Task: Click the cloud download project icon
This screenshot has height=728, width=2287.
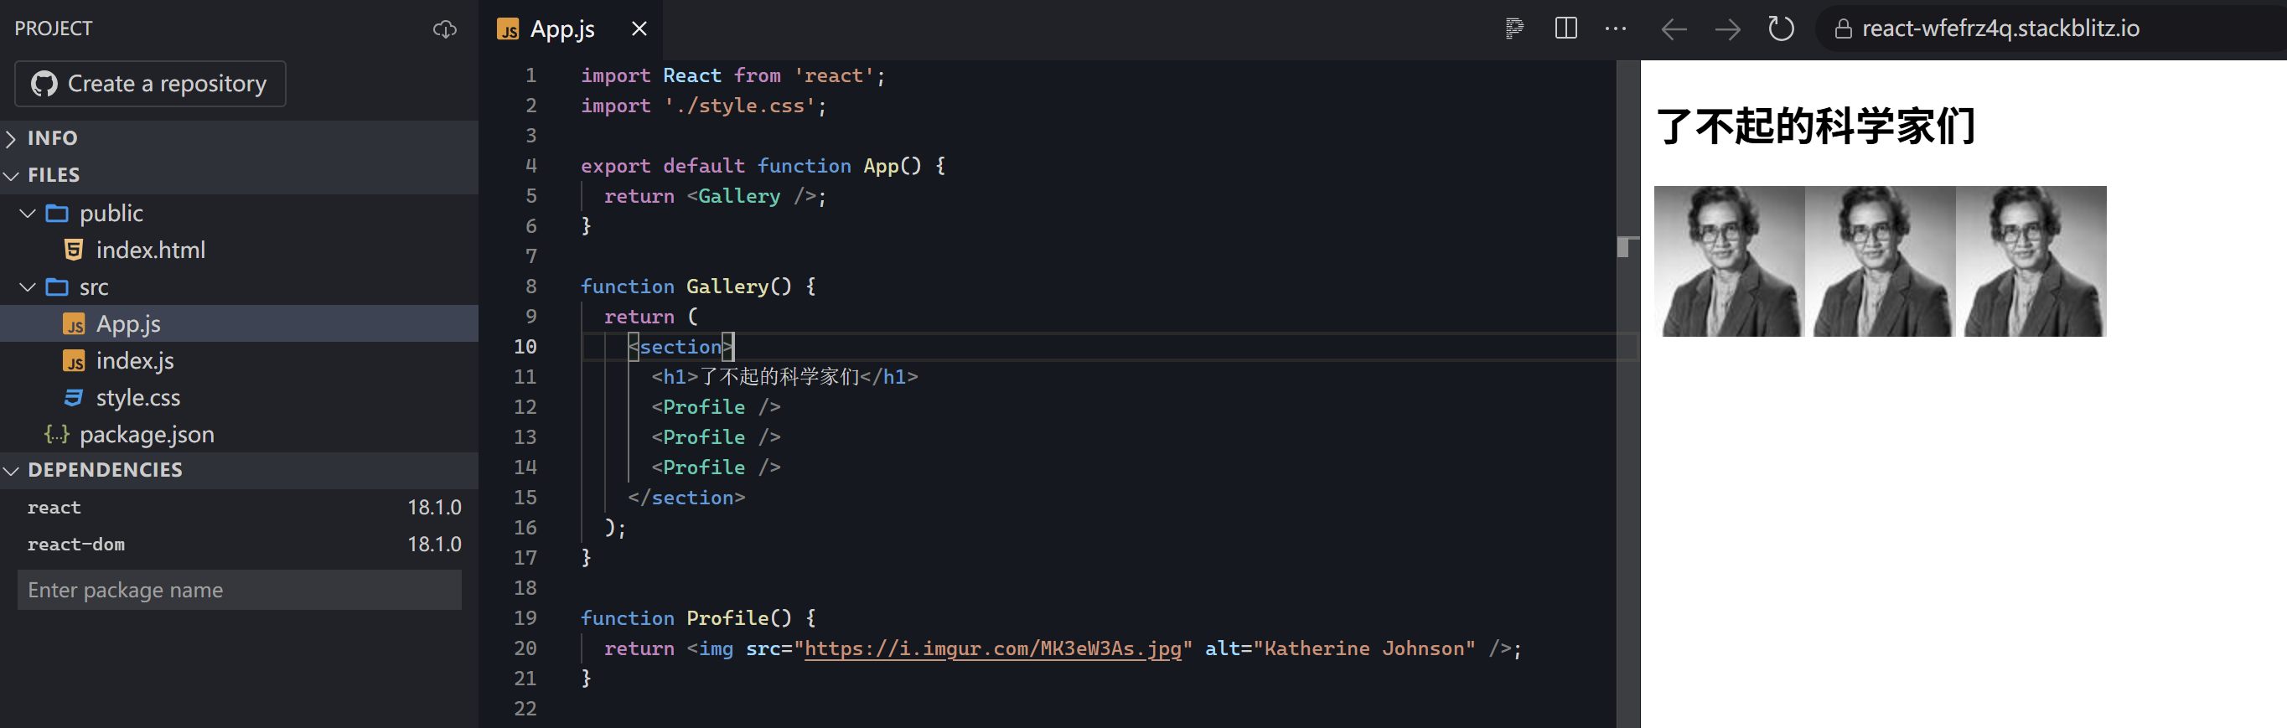Action: [444, 29]
